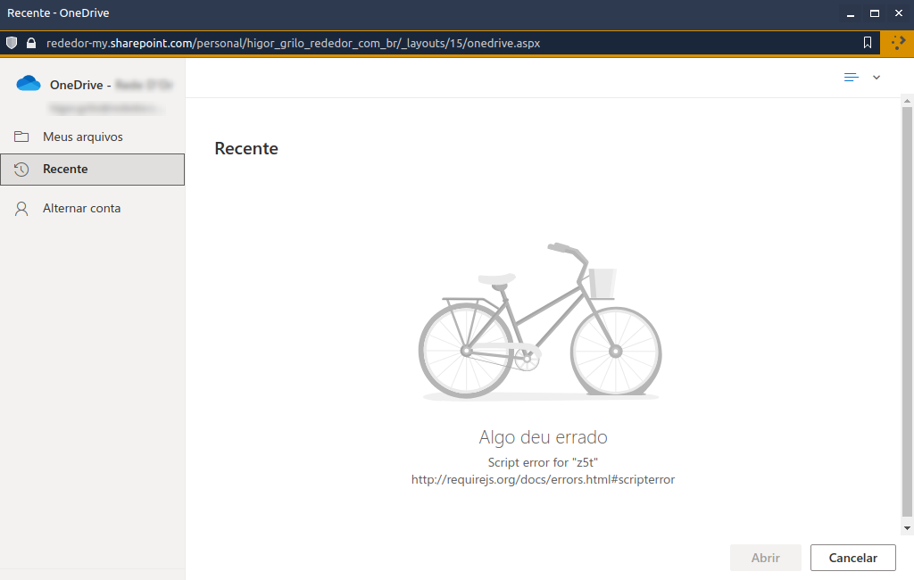
Task: Click the 'OneDrive -' account title text
Action: coord(80,85)
